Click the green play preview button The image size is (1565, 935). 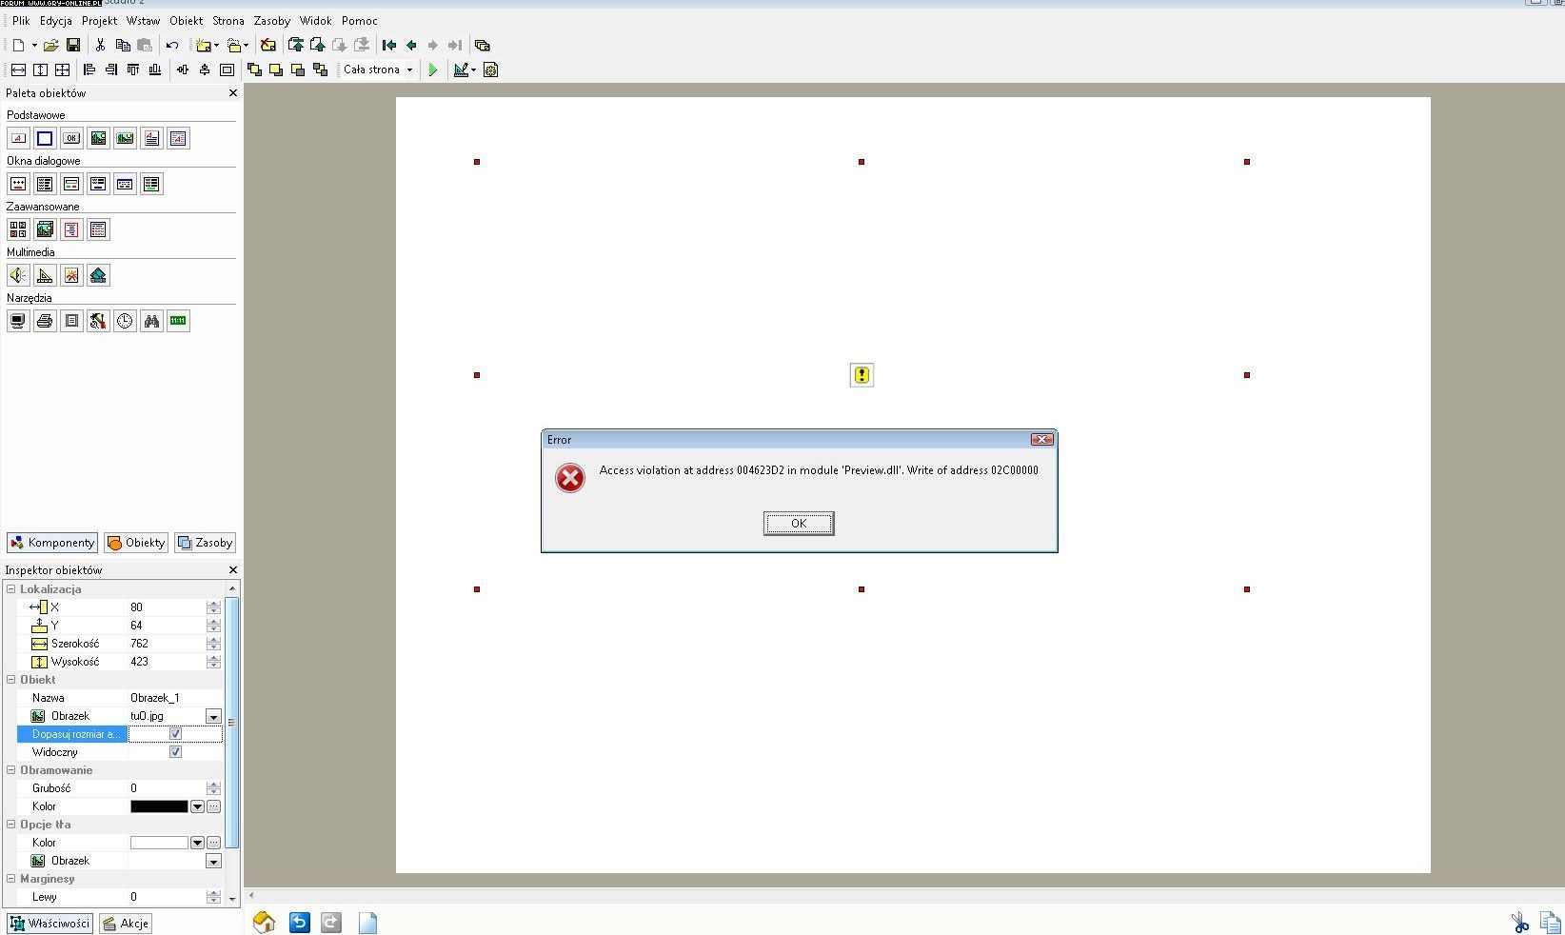click(x=433, y=70)
